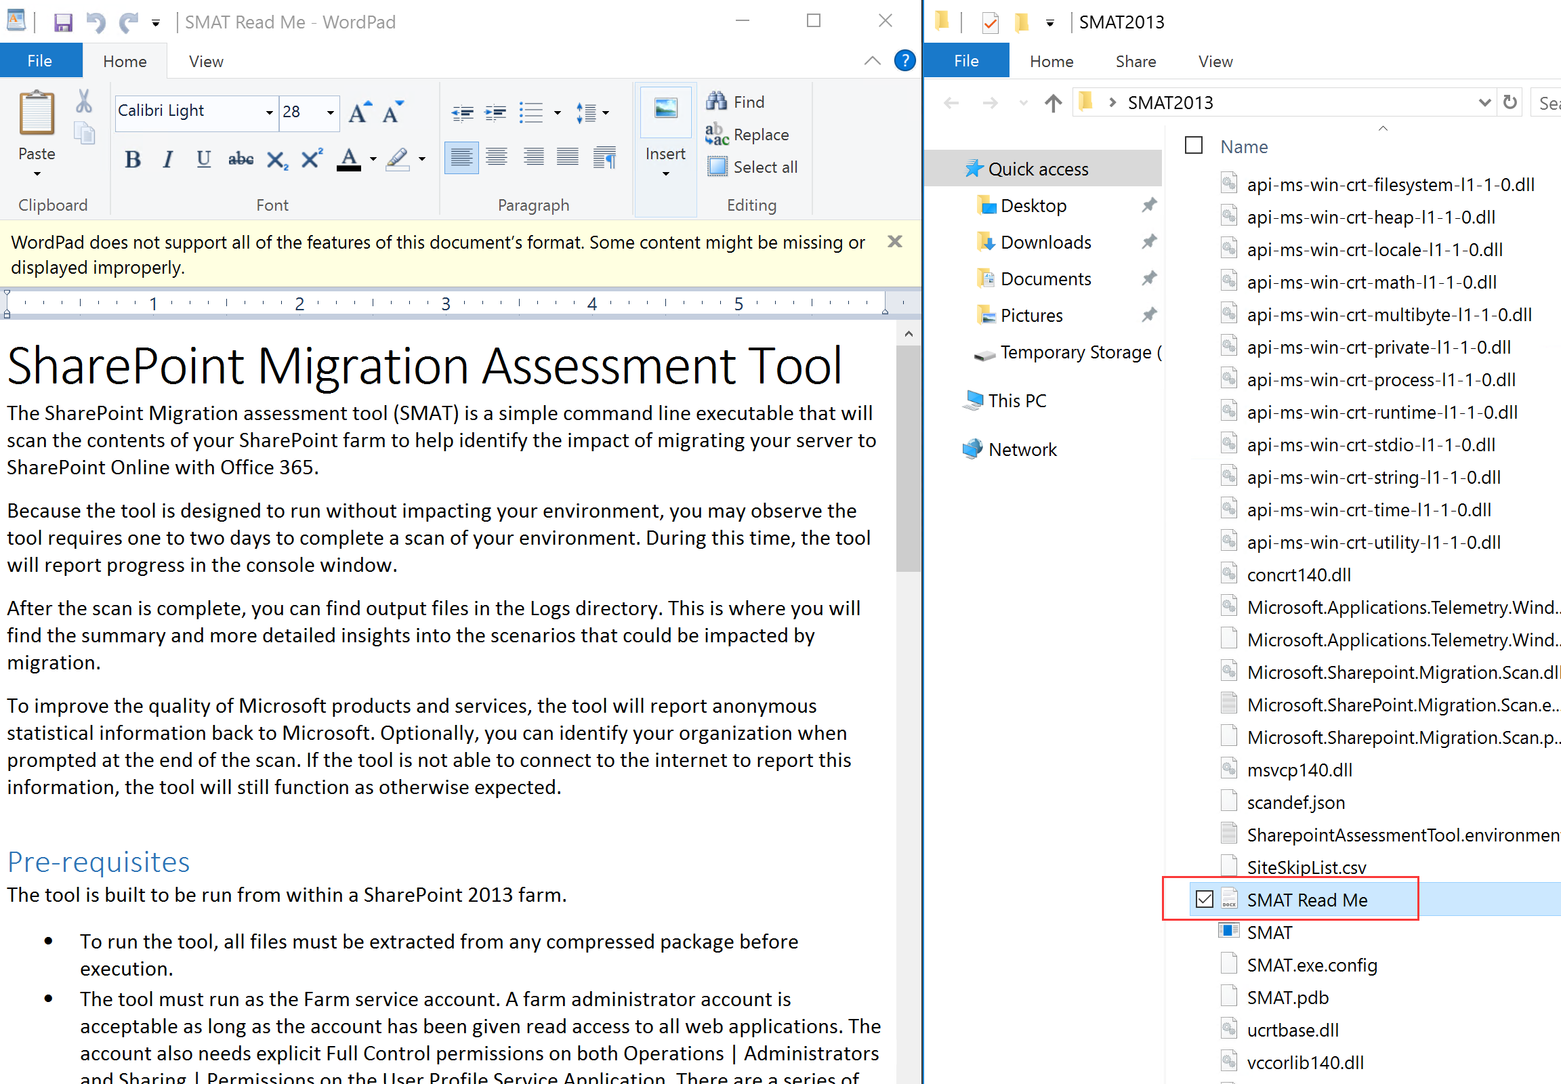Apply the black text color swatch
Image resolution: width=1561 pixels, height=1084 pixels.
tap(349, 160)
